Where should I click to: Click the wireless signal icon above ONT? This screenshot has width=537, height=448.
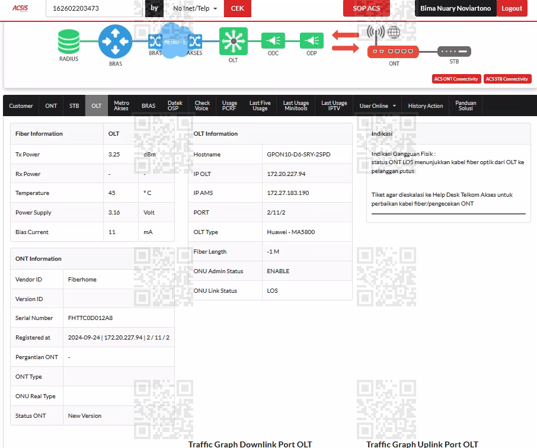click(x=376, y=34)
